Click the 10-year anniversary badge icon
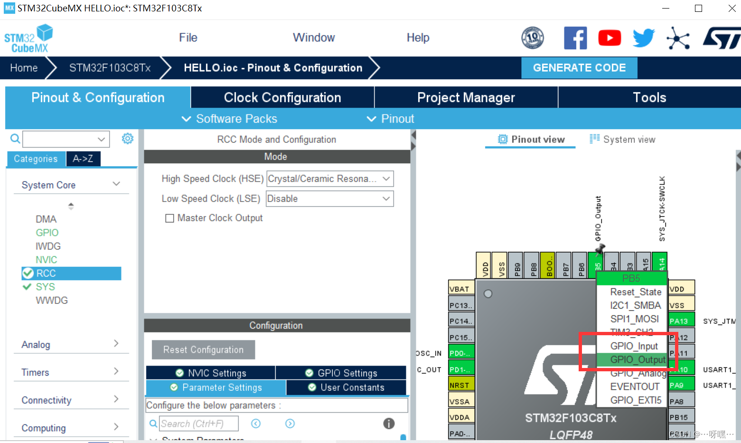 532,38
